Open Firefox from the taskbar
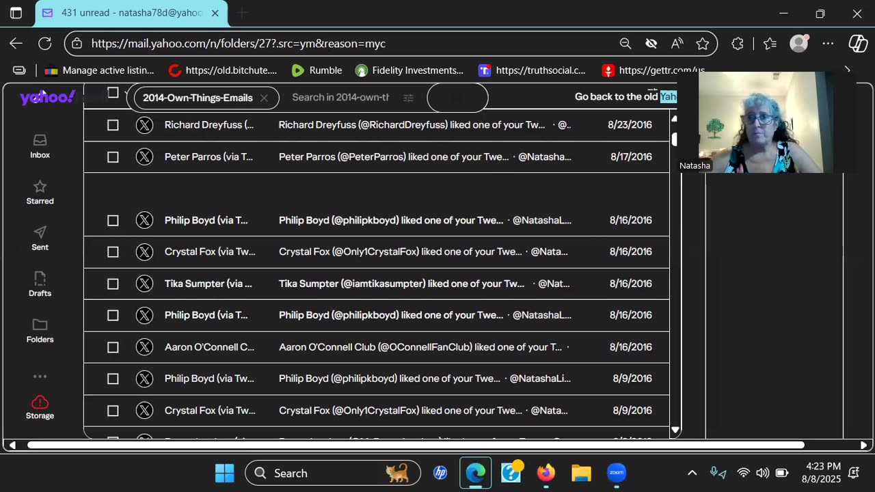 (x=546, y=473)
